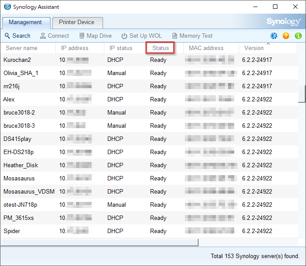Sort by Version column header
Screen dimensions: 306x266
coord(268,48)
